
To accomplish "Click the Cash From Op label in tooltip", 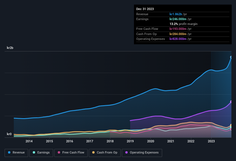I will click(x=146, y=34).
